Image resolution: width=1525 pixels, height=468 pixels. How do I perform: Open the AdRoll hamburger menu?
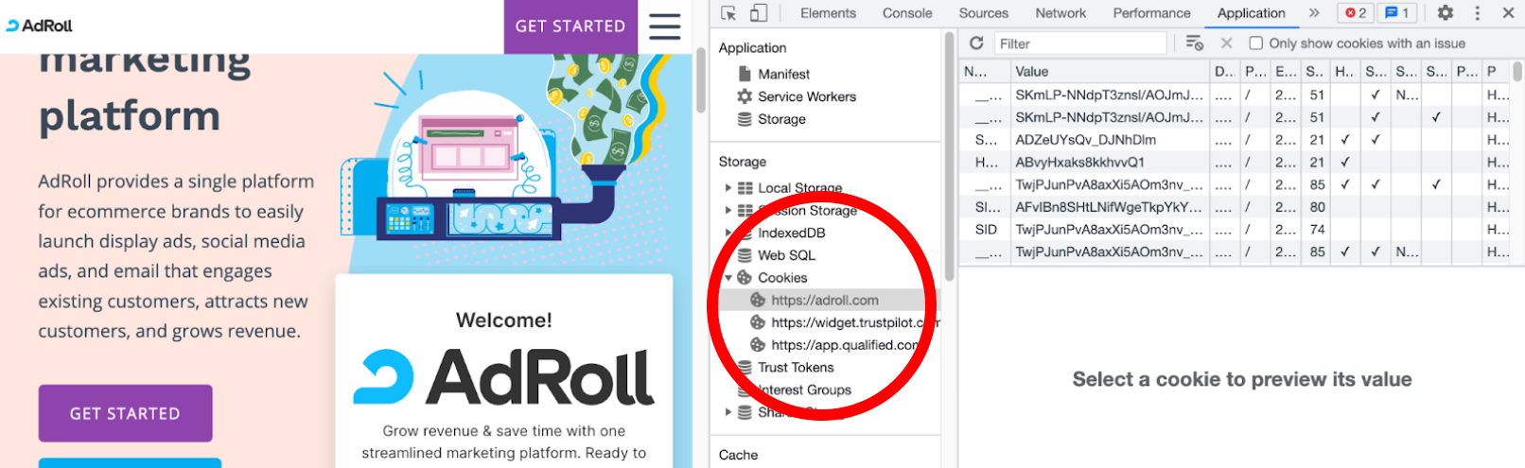coord(664,26)
